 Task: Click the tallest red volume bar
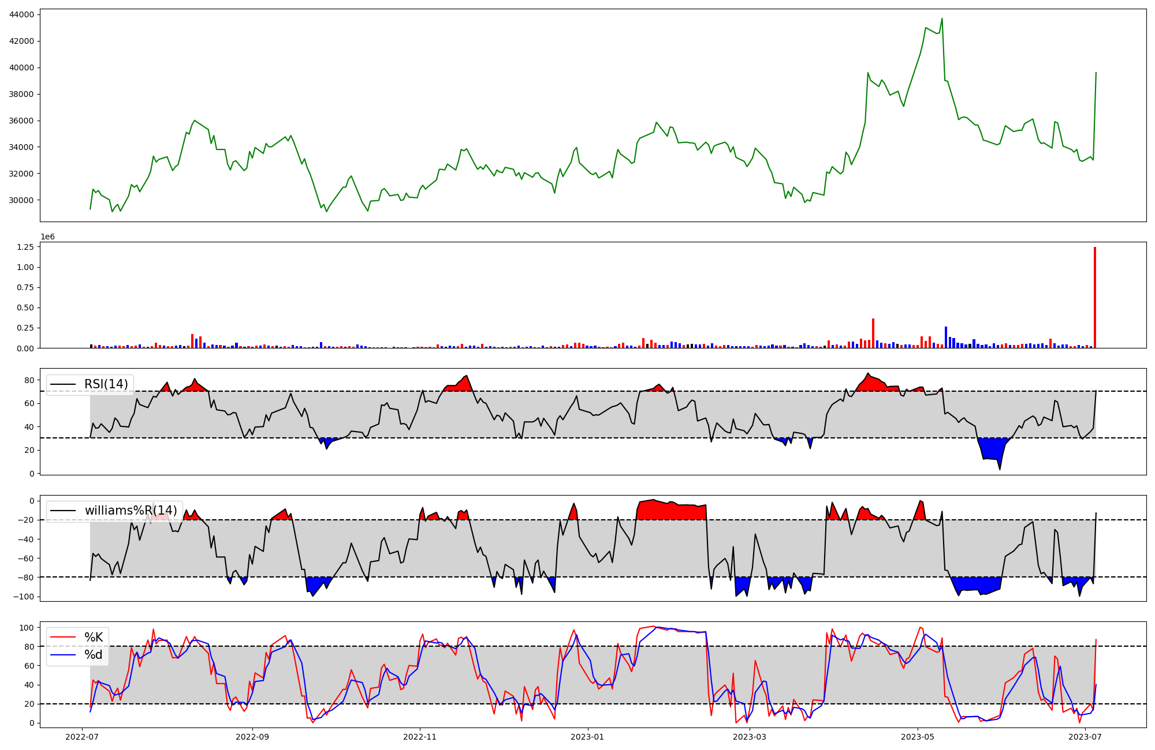click(1094, 297)
